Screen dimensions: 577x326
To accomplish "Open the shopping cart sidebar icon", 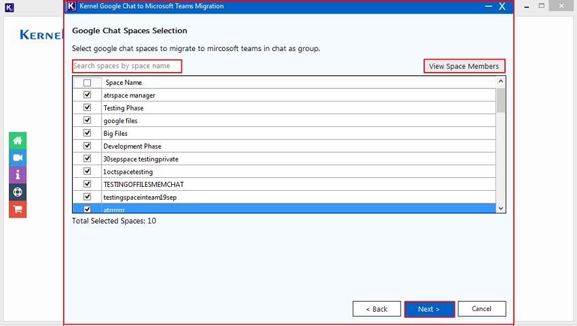I will pyautogui.click(x=18, y=209).
